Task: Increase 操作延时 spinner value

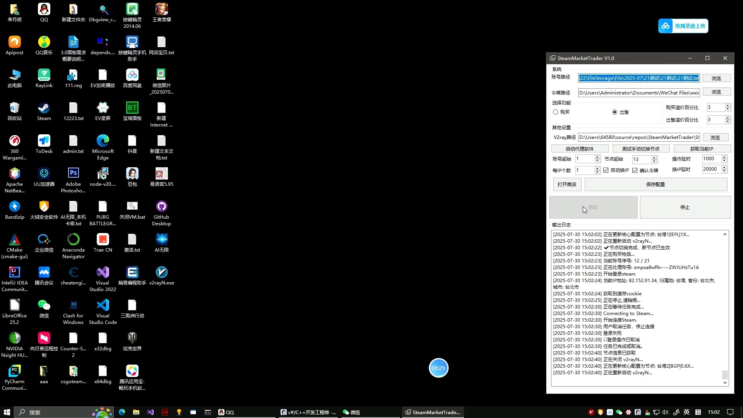Action: tap(724, 157)
